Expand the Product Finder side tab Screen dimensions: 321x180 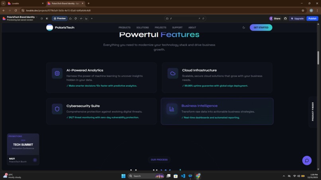pos(313,112)
